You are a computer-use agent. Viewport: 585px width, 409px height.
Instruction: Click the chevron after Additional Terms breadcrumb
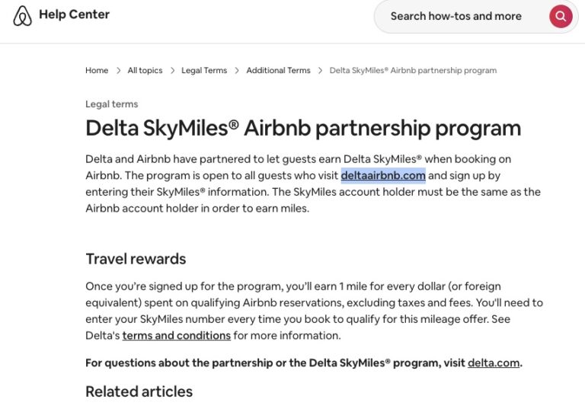pyautogui.click(x=320, y=71)
